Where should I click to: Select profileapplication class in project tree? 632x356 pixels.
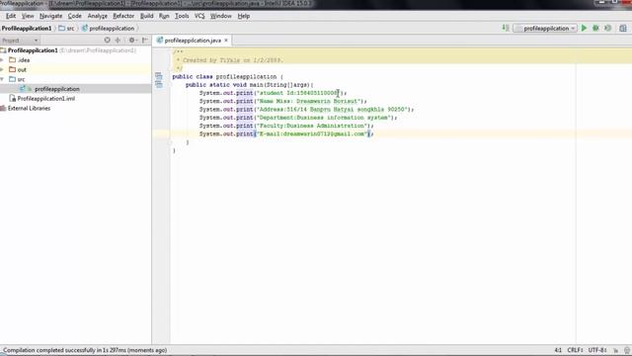[x=57, y=89]
